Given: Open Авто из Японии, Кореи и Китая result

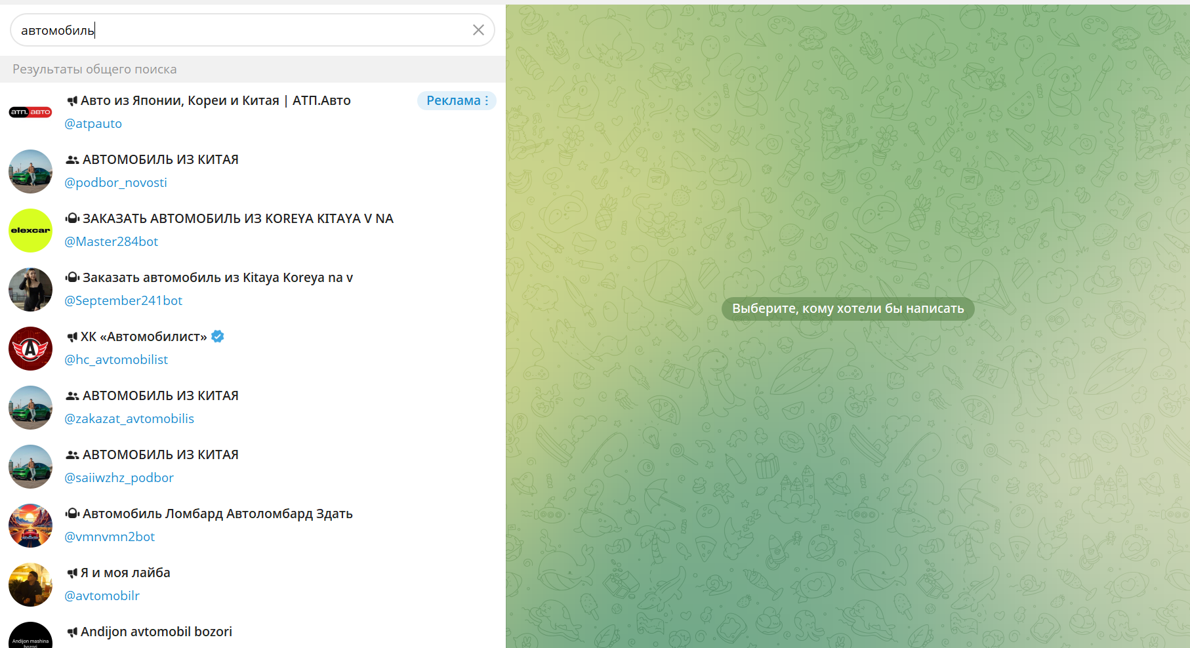Looking at the screenshot, I should tap(253, 112).
